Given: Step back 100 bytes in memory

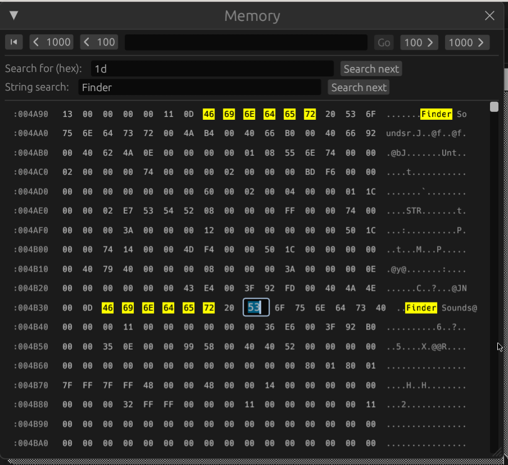Looking at the screenshot, I should pos(98,42).
